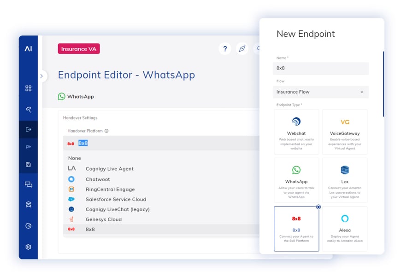Choose the Alexa endpoint type card
The image size is (401, 277).
pos(345,229)
